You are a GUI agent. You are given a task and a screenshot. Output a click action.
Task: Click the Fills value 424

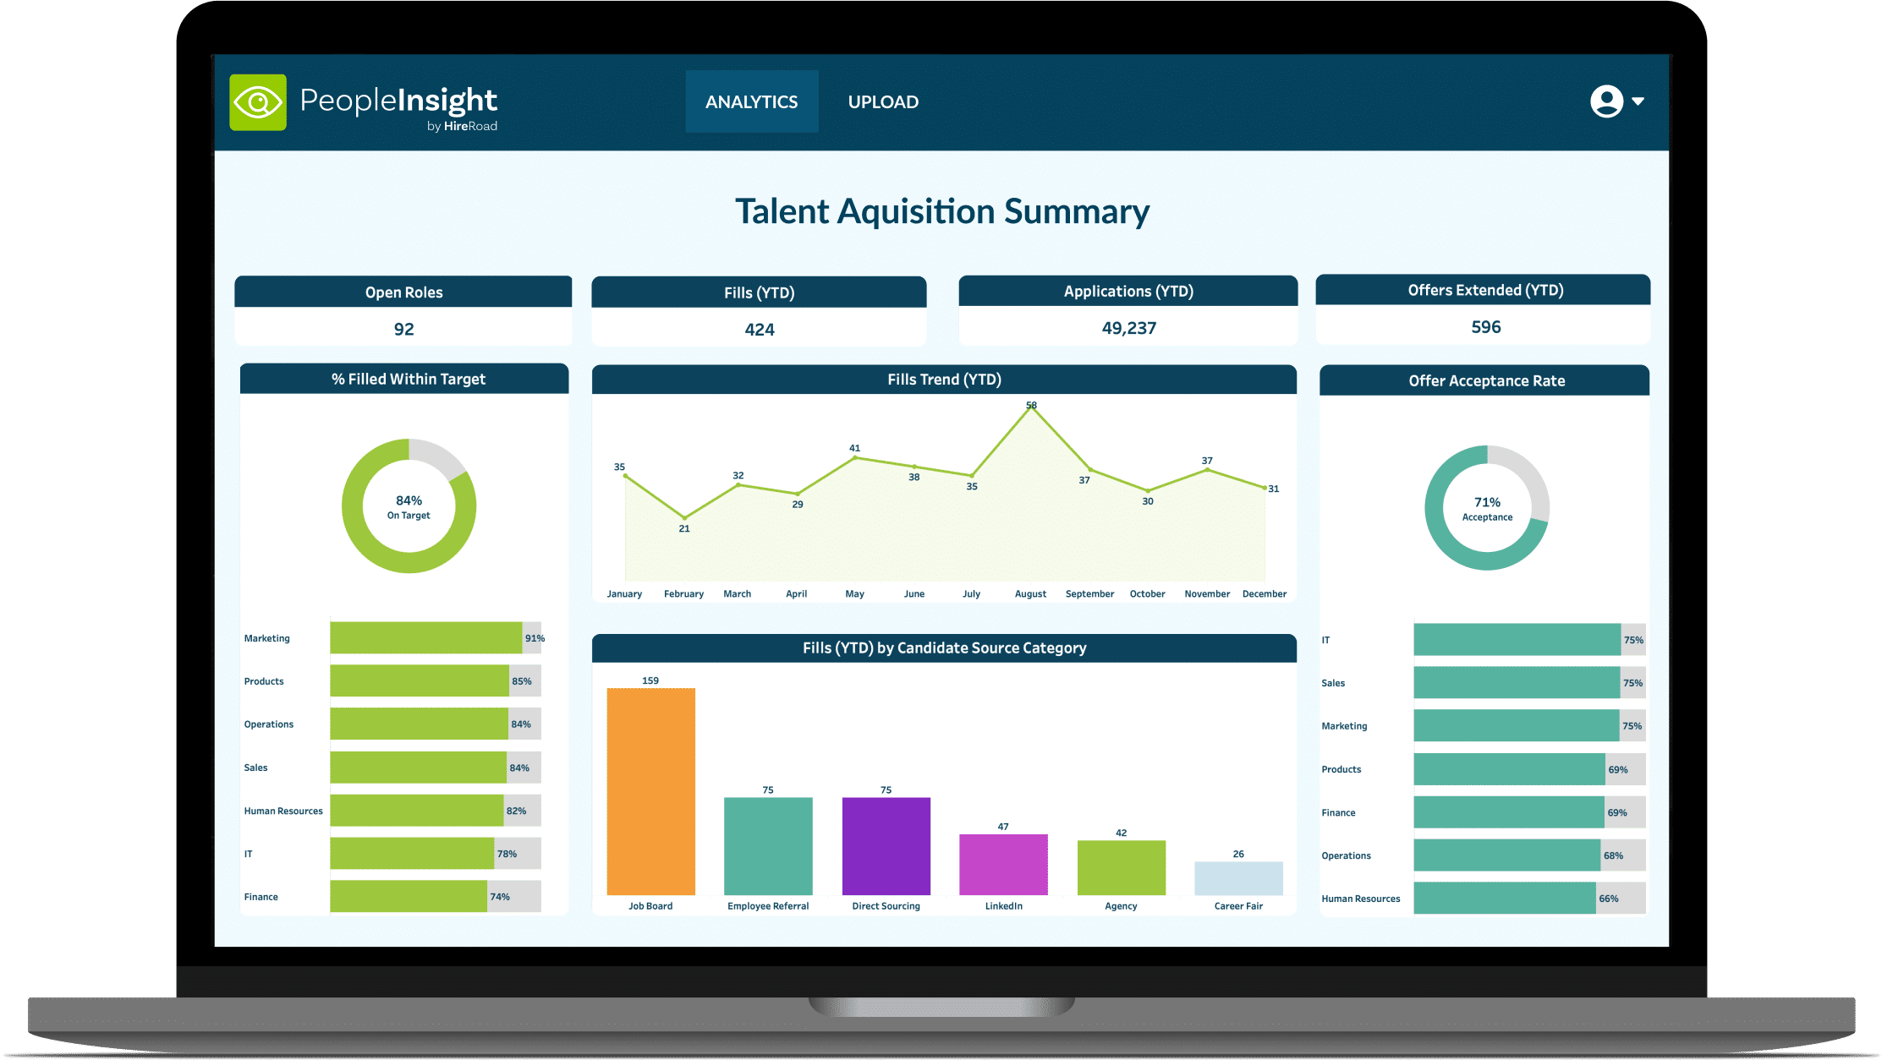pos(760,330)
